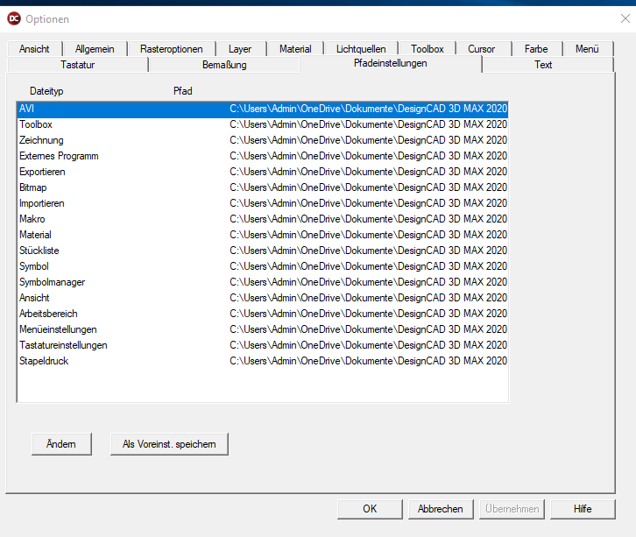Pick the Symbolmanager row
Image resolution: width=636 pixels, height=537 pixels.
point(52,282)
